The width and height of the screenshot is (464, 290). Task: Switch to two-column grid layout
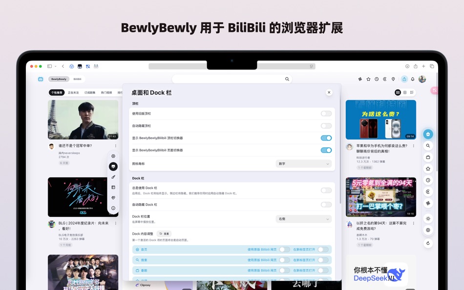pyautogui.click(x=405, y=92)
